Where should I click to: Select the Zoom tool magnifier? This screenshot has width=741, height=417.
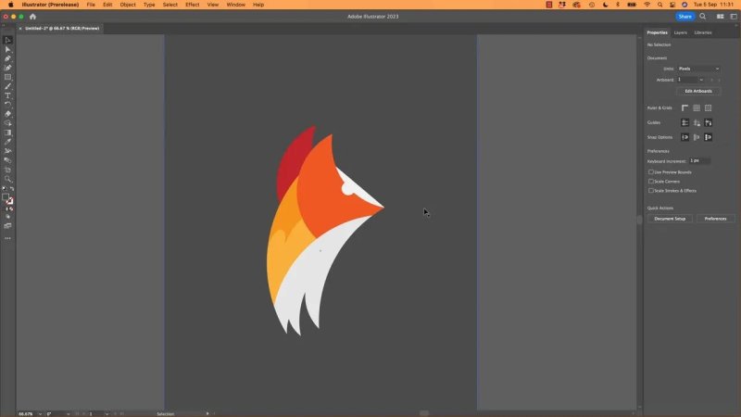tap(7, 179)
